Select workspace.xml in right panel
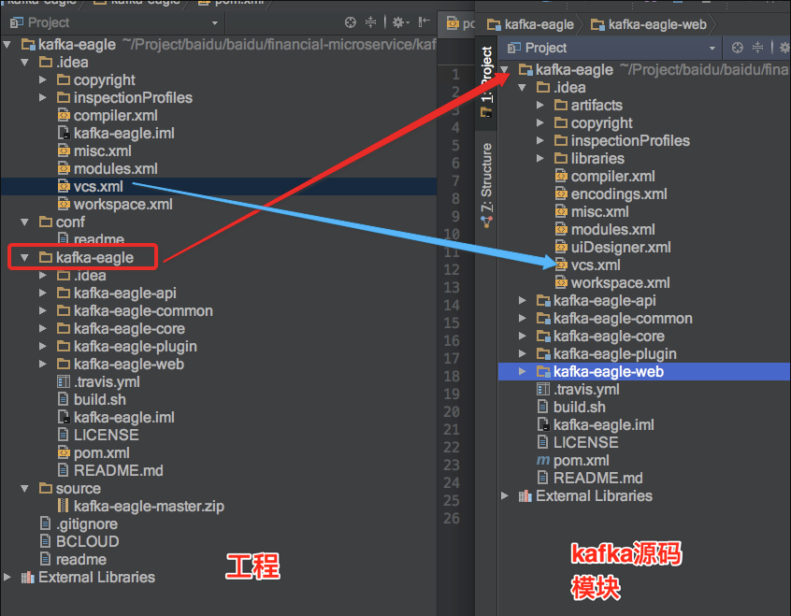791x616 pixels. [x=612, y=283]
